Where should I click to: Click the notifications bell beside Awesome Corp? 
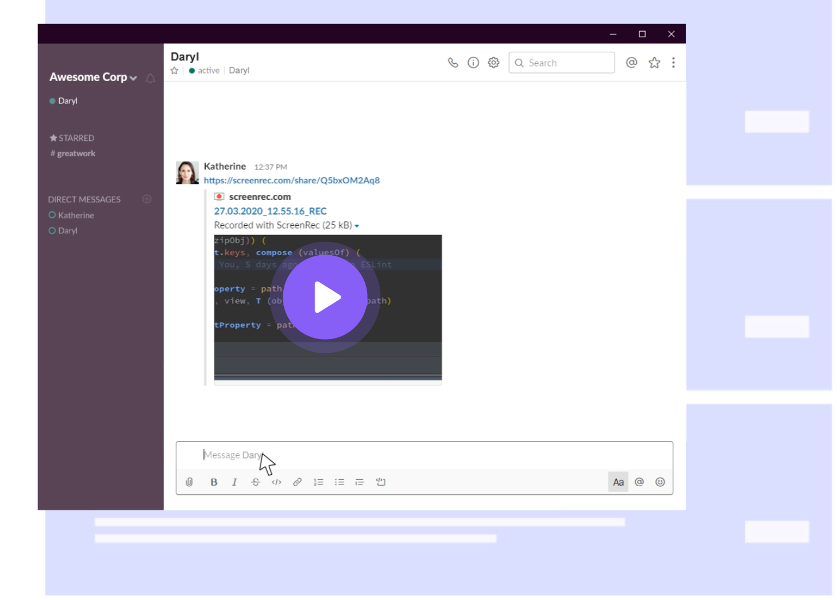pos(151,78)
